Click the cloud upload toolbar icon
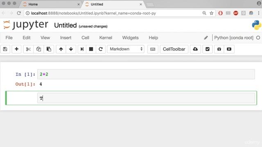This screenshot has width=262, height=147. 195,49
